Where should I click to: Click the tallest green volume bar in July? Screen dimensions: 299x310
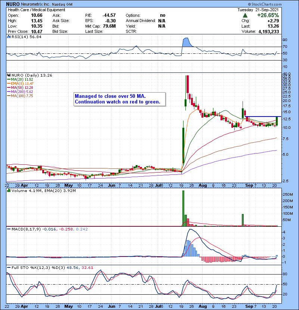(183, 208)
